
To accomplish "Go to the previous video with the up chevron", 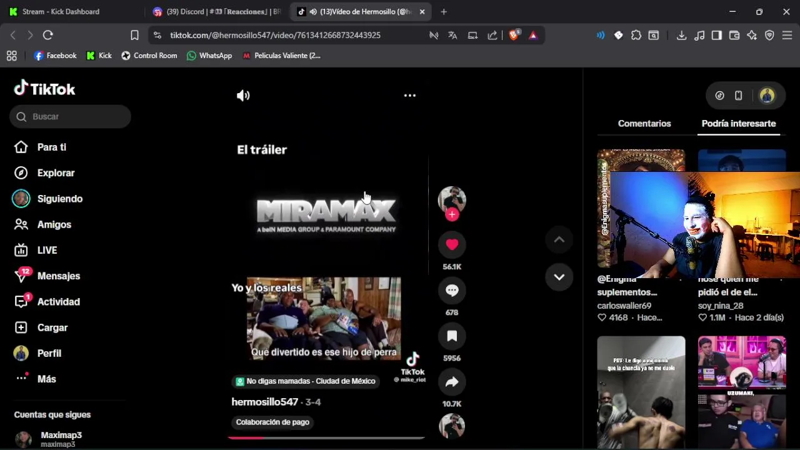I will (x=559, y=239).
